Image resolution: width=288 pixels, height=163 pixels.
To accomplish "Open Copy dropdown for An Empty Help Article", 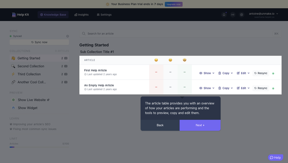I will (226, 88).
